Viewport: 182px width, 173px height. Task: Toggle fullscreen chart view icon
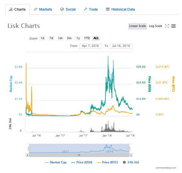tap(167, 26)
